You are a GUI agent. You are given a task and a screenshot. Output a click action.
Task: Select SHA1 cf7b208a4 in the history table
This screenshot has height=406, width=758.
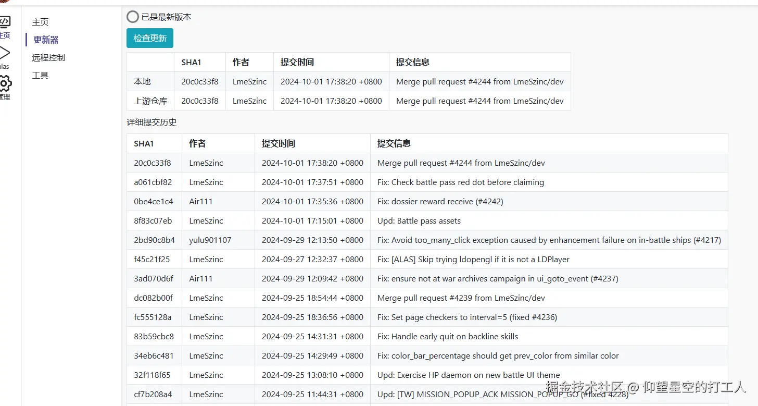click(153, 394)
